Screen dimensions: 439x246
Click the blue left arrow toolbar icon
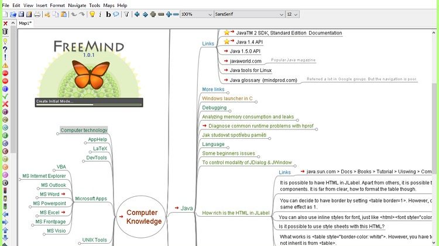click(136, 14)
